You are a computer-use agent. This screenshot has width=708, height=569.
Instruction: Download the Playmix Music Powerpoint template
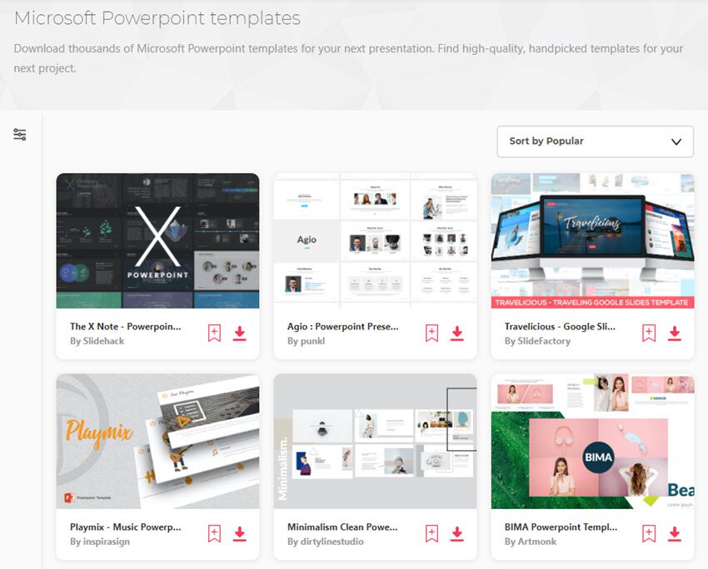pyautogui.click(x=239, y=534)
